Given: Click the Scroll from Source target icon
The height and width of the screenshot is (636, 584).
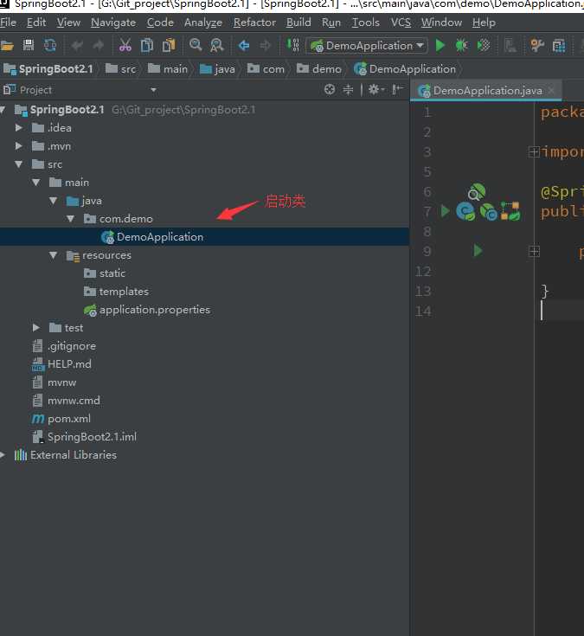Looking at the screenshot, I should point(330,90).
